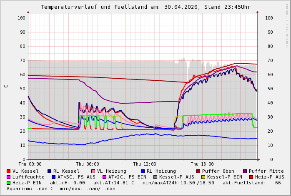
Task: Click the yellow Kessel-P EIN legend swatch
Action: tap(198, 177)
